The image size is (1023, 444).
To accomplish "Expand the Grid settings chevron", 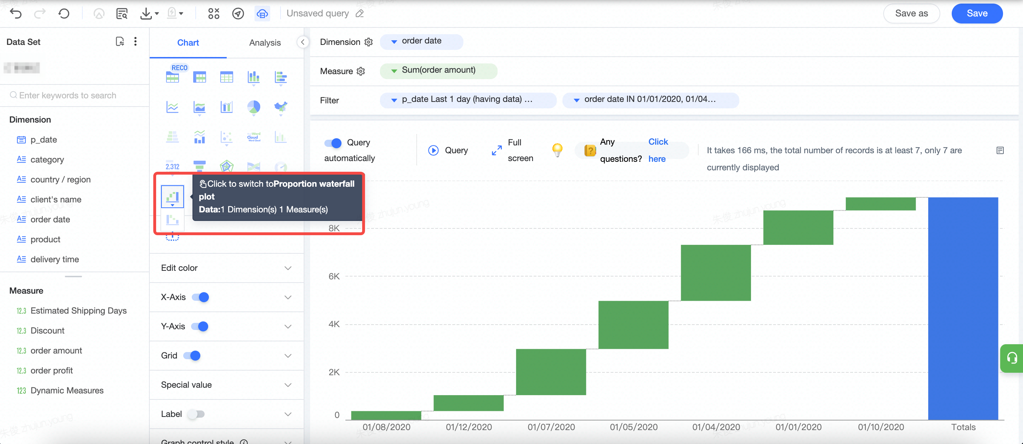I will tap(288, 355).
